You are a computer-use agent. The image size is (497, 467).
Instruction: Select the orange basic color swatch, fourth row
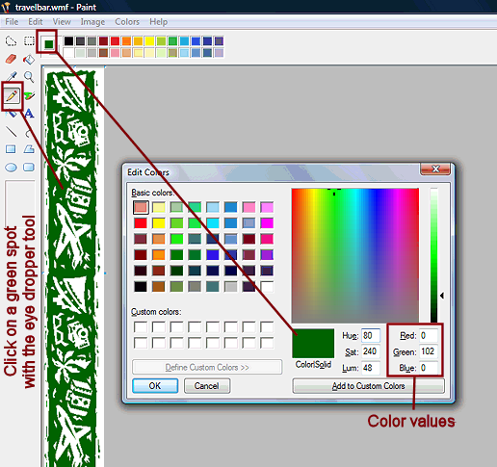pos(159,255)
